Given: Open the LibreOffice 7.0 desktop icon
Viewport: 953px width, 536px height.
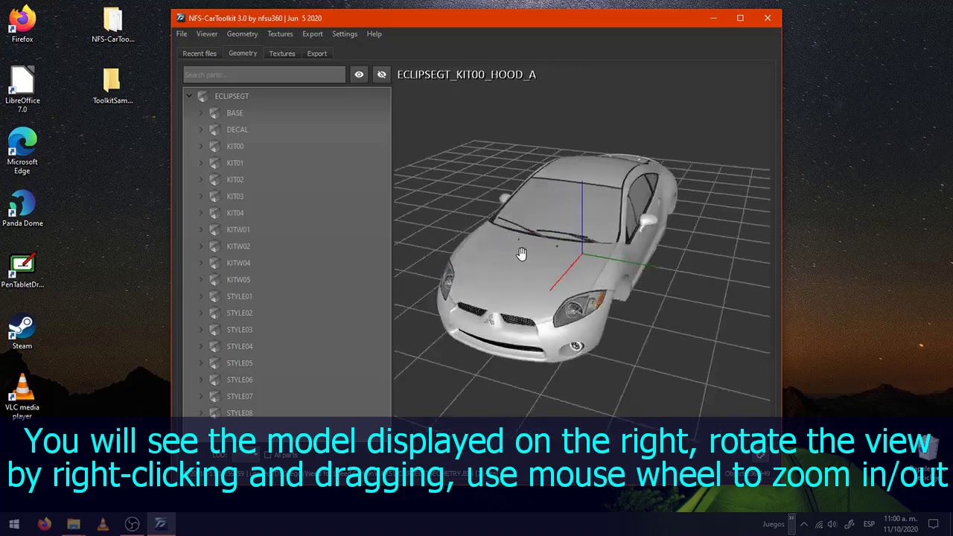Looking at the screenshot, I should tap(22, 90).
